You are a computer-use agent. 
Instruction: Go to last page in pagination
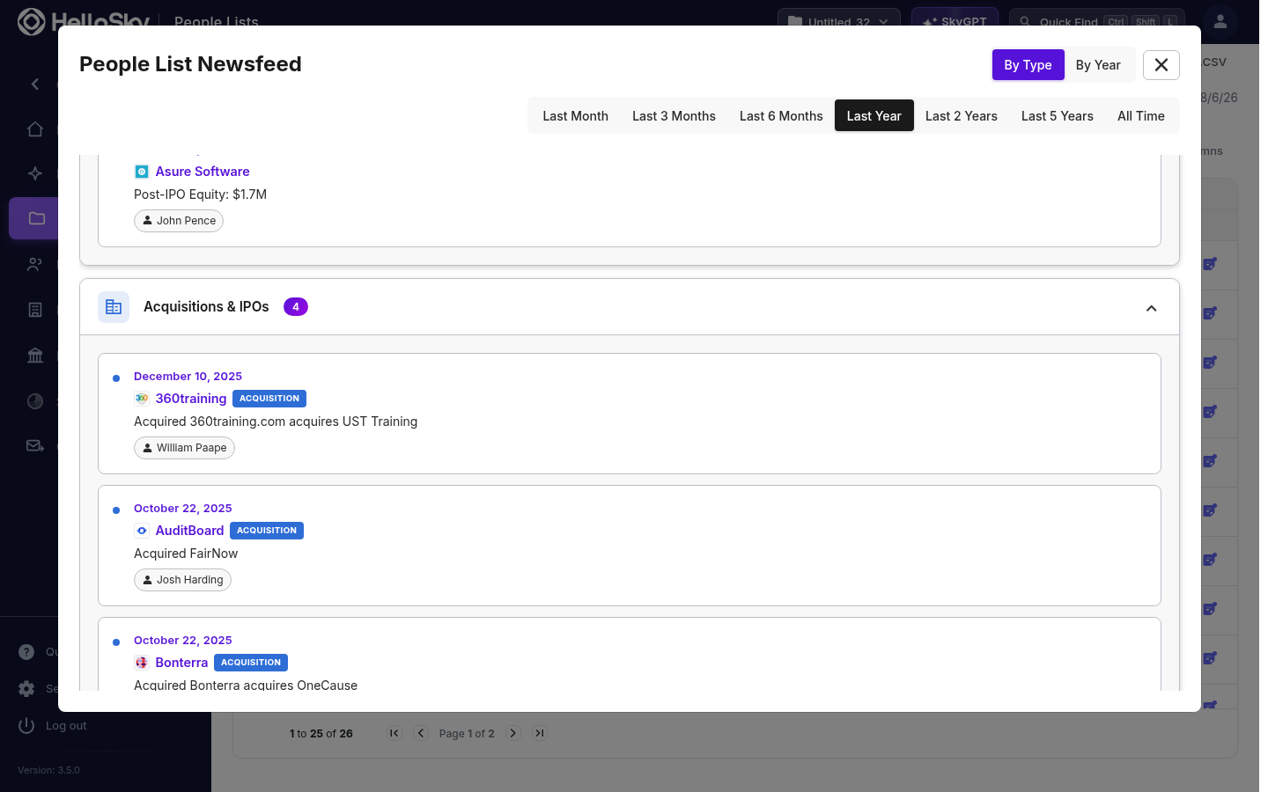click(x=540, y=733)
